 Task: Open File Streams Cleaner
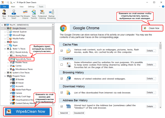tap(25, 14)
